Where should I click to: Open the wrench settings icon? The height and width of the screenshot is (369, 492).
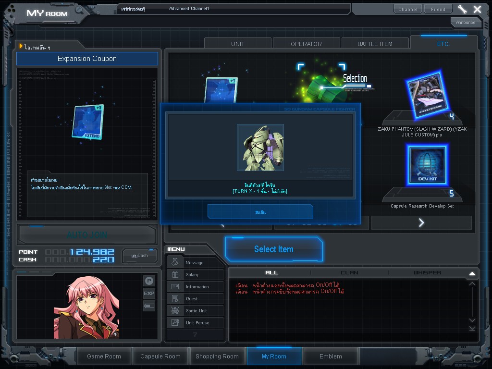tap(462, 9)
